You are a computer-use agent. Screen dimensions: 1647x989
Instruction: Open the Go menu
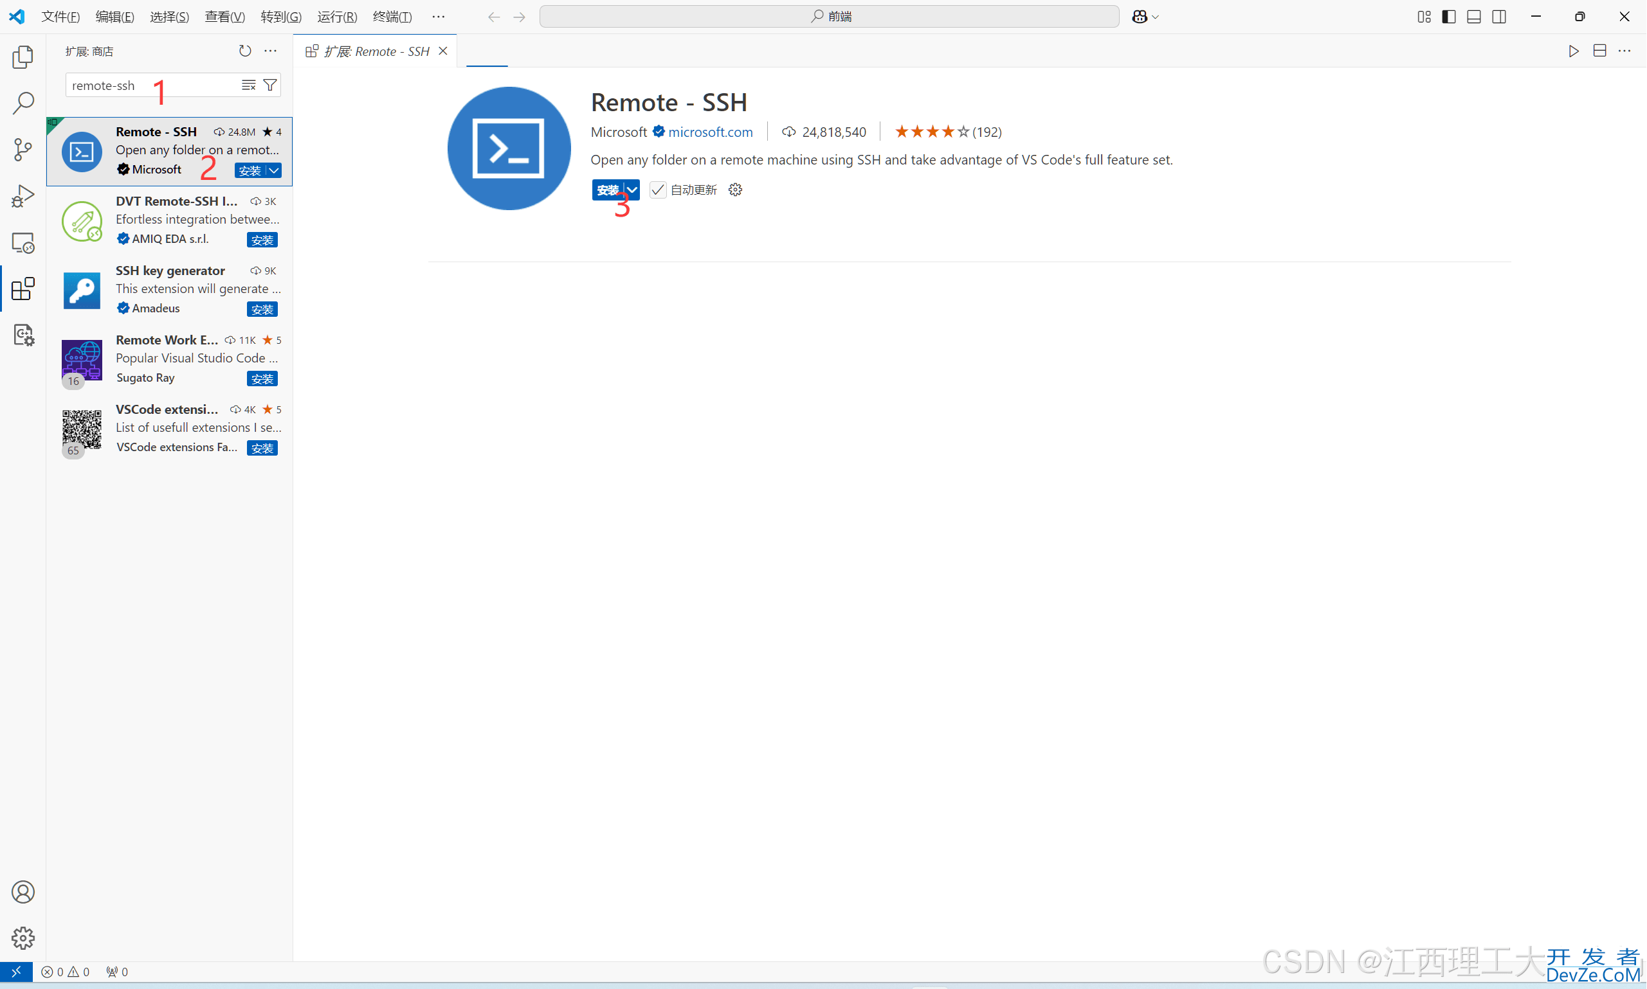(281, 17)
